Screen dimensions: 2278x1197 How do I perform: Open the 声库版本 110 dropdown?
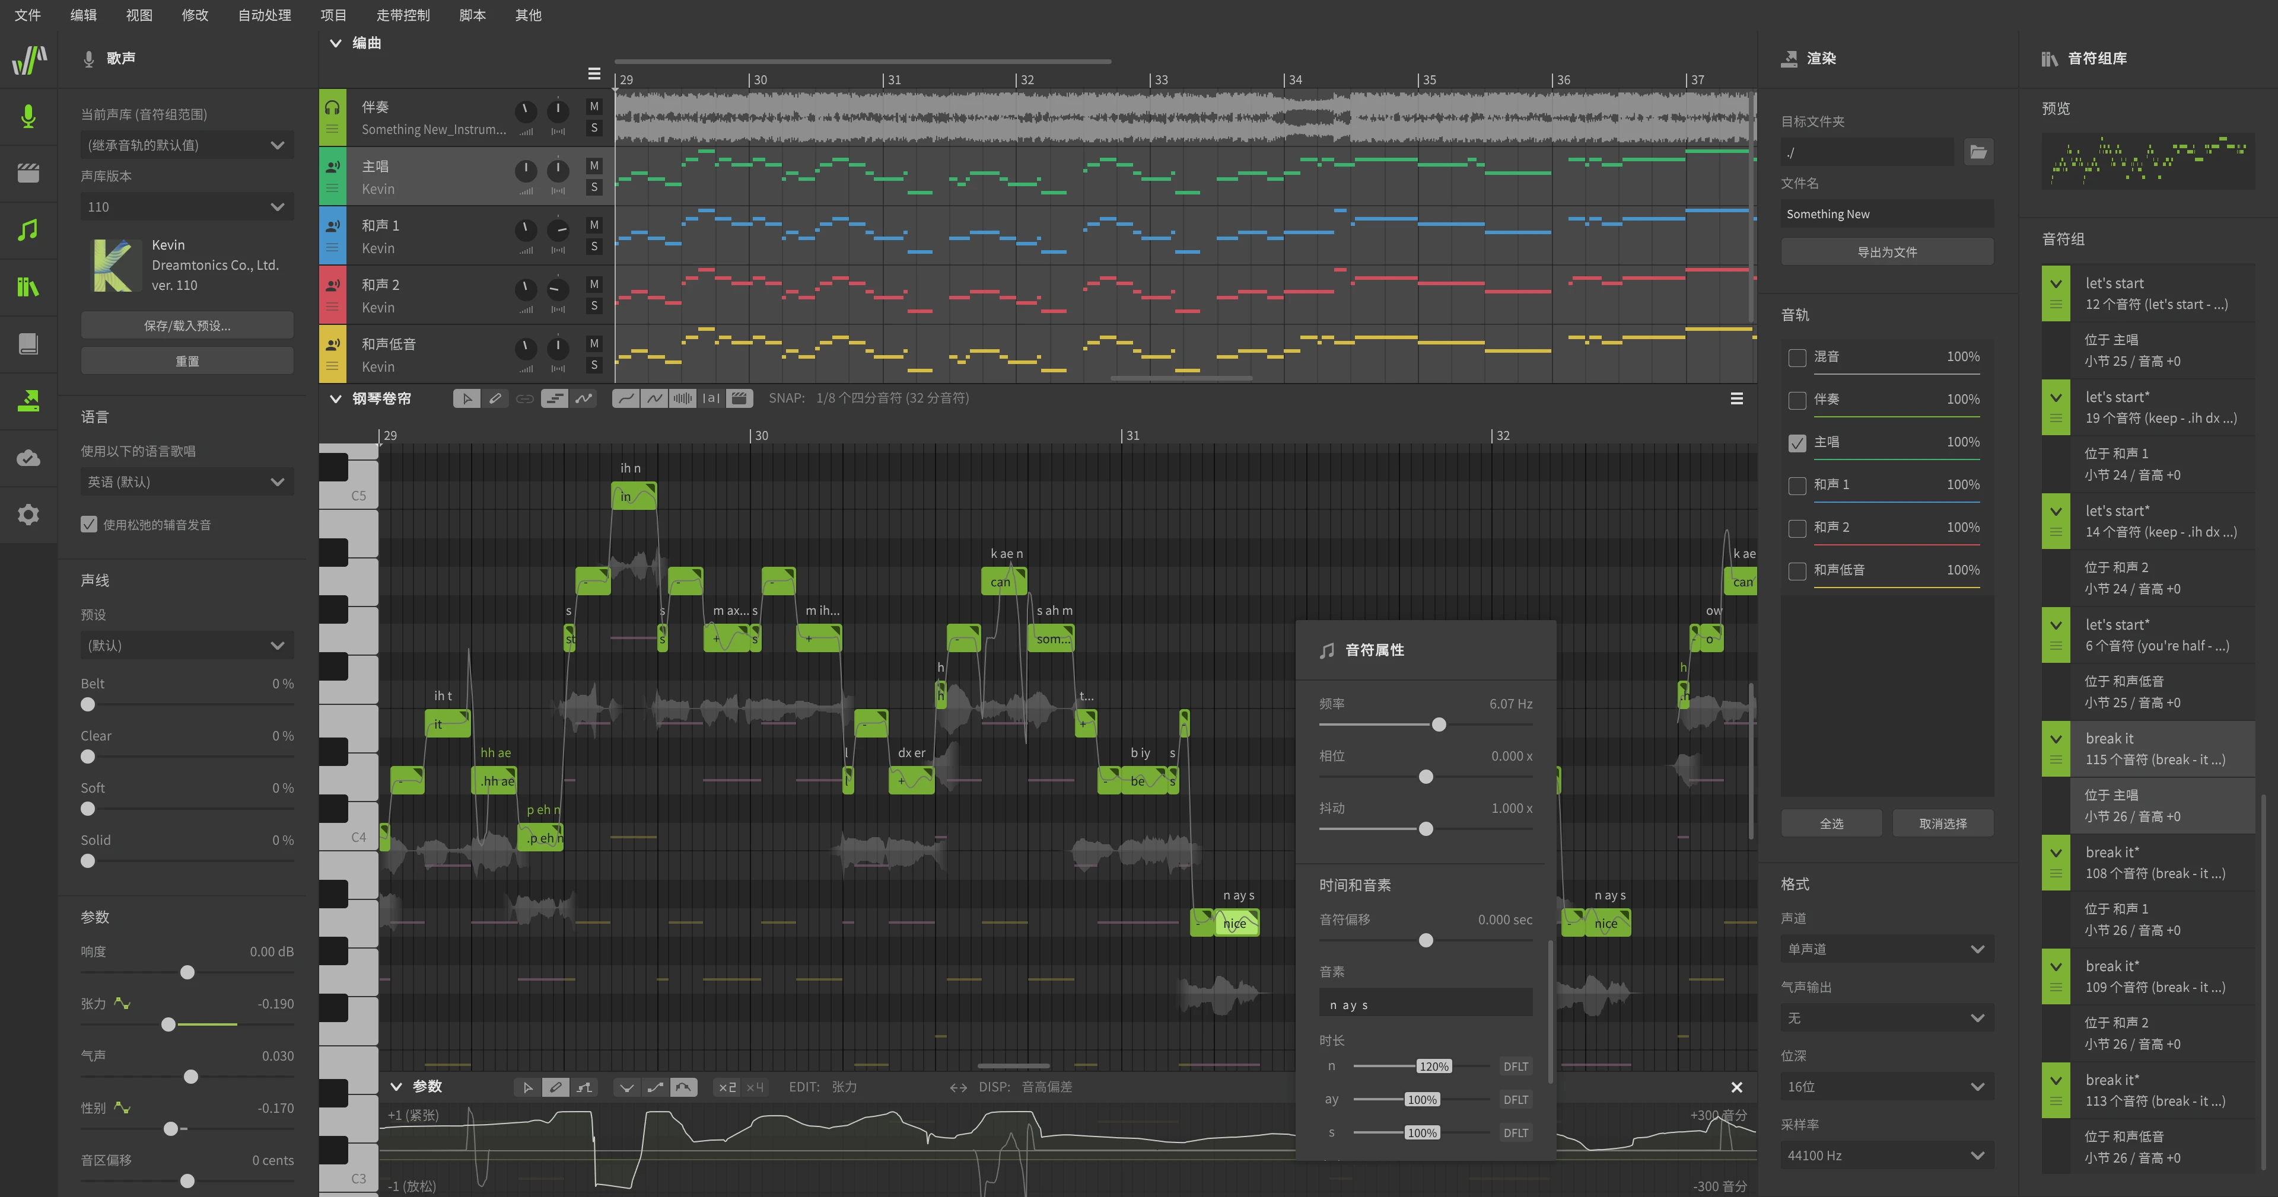coord(187,207)
